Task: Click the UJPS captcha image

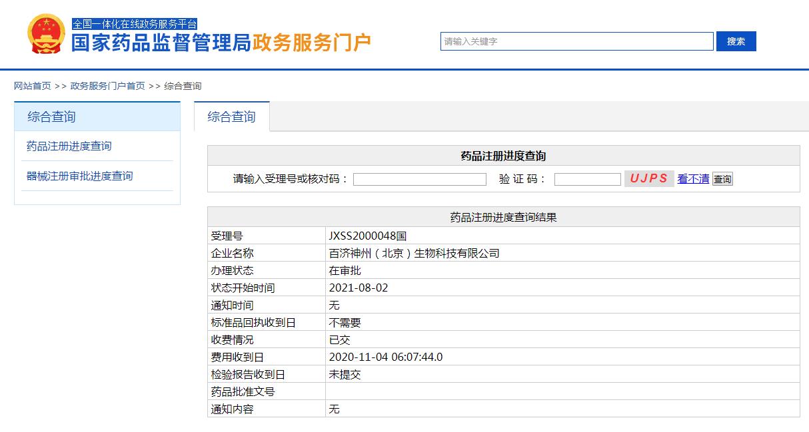Action: pyautogui.click(x=648, y=178)
